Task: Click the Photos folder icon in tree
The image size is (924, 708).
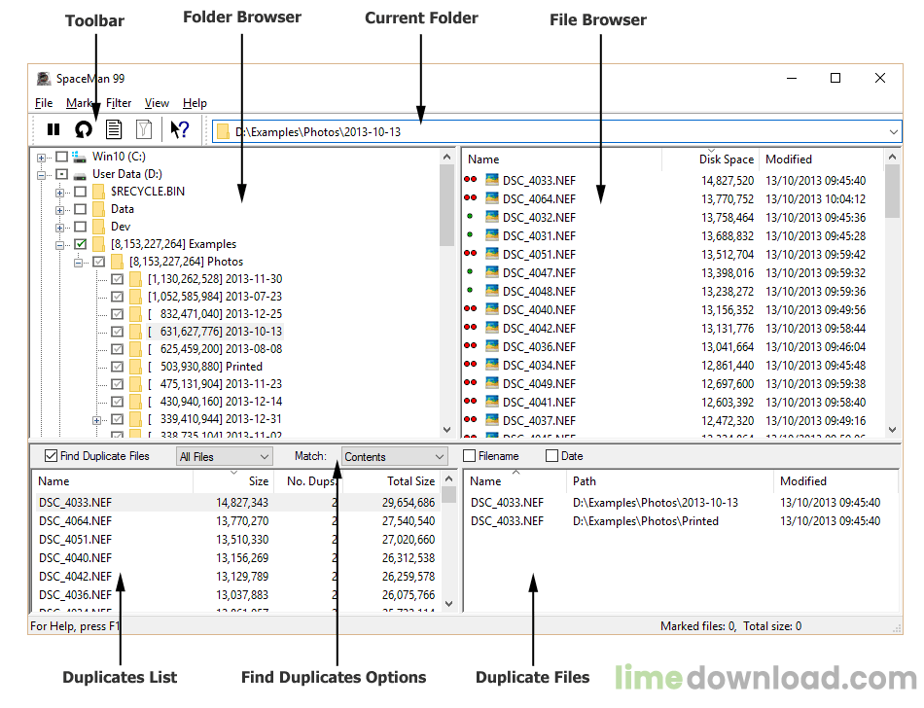Action: coord(118,262)
